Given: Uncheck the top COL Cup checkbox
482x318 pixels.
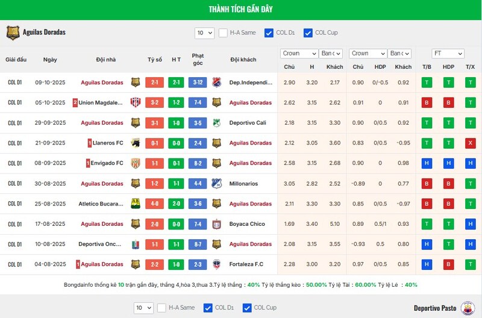Looking at the screenshot, I should 308,33.
